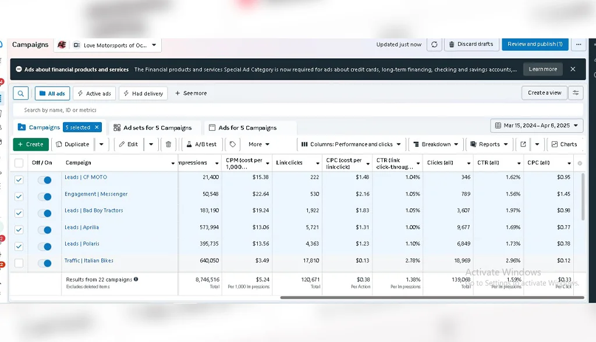
Task: Expand the Breakdown dropdown
Action: point(435,144)
